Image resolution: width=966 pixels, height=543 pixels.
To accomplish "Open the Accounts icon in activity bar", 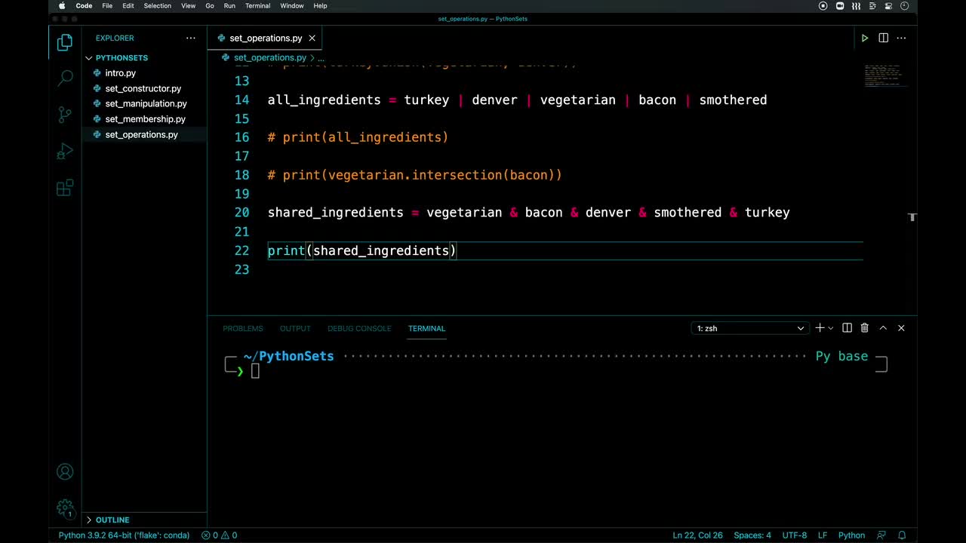I will click(x=64, y=471).
